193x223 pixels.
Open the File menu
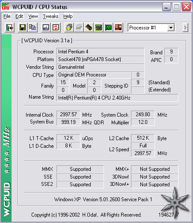pyautogui.click(x=7, y=16)
